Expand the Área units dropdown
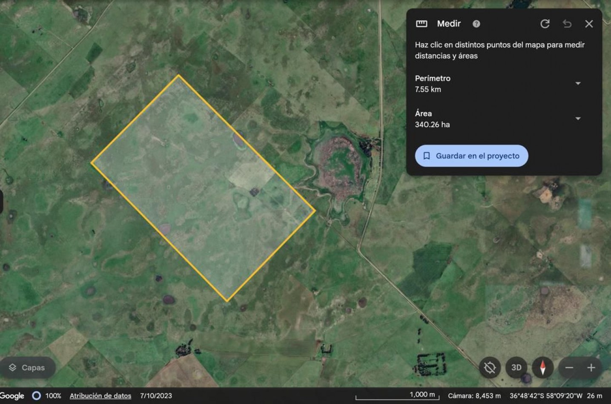This screenshot has width=611, height=404. 578,119
